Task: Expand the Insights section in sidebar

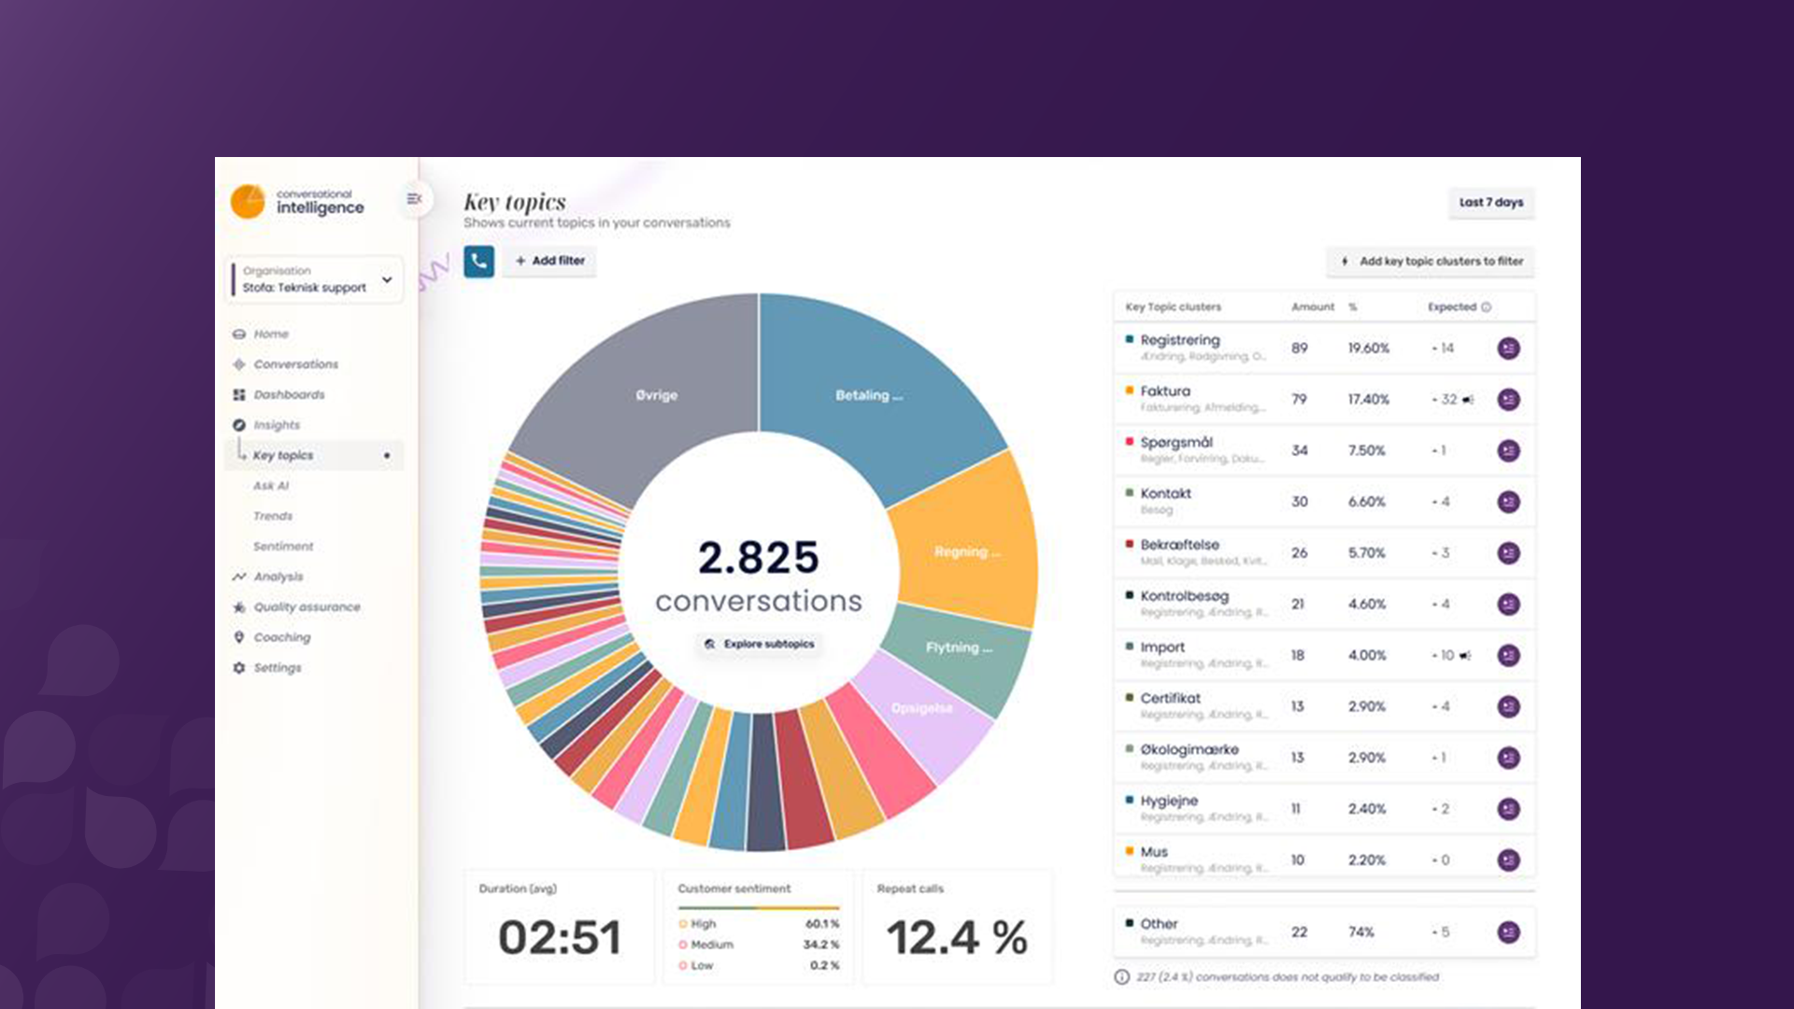Action: (x=277, y=425)
